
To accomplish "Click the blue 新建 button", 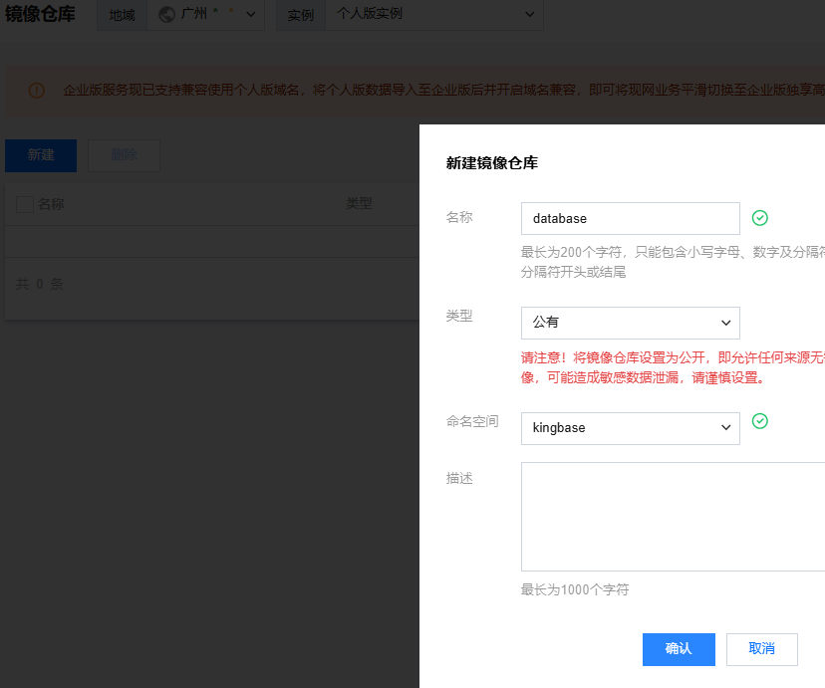I will tap(41, 155).
